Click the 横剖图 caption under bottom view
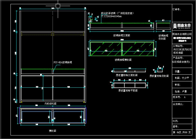196x139 pixels. (53, 131)
